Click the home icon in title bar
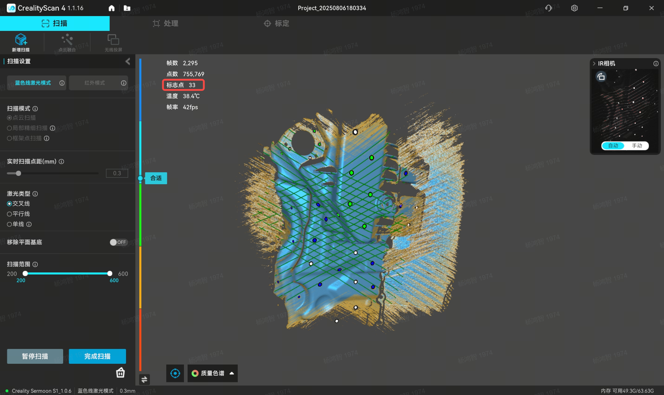Screen dimensions: 664x395 [x=112, y=8]
